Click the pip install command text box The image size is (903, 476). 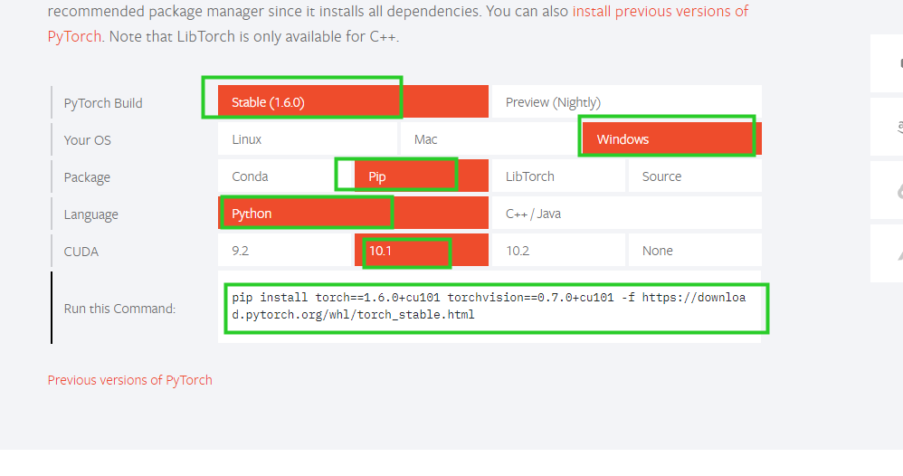(x=490, y=307)
